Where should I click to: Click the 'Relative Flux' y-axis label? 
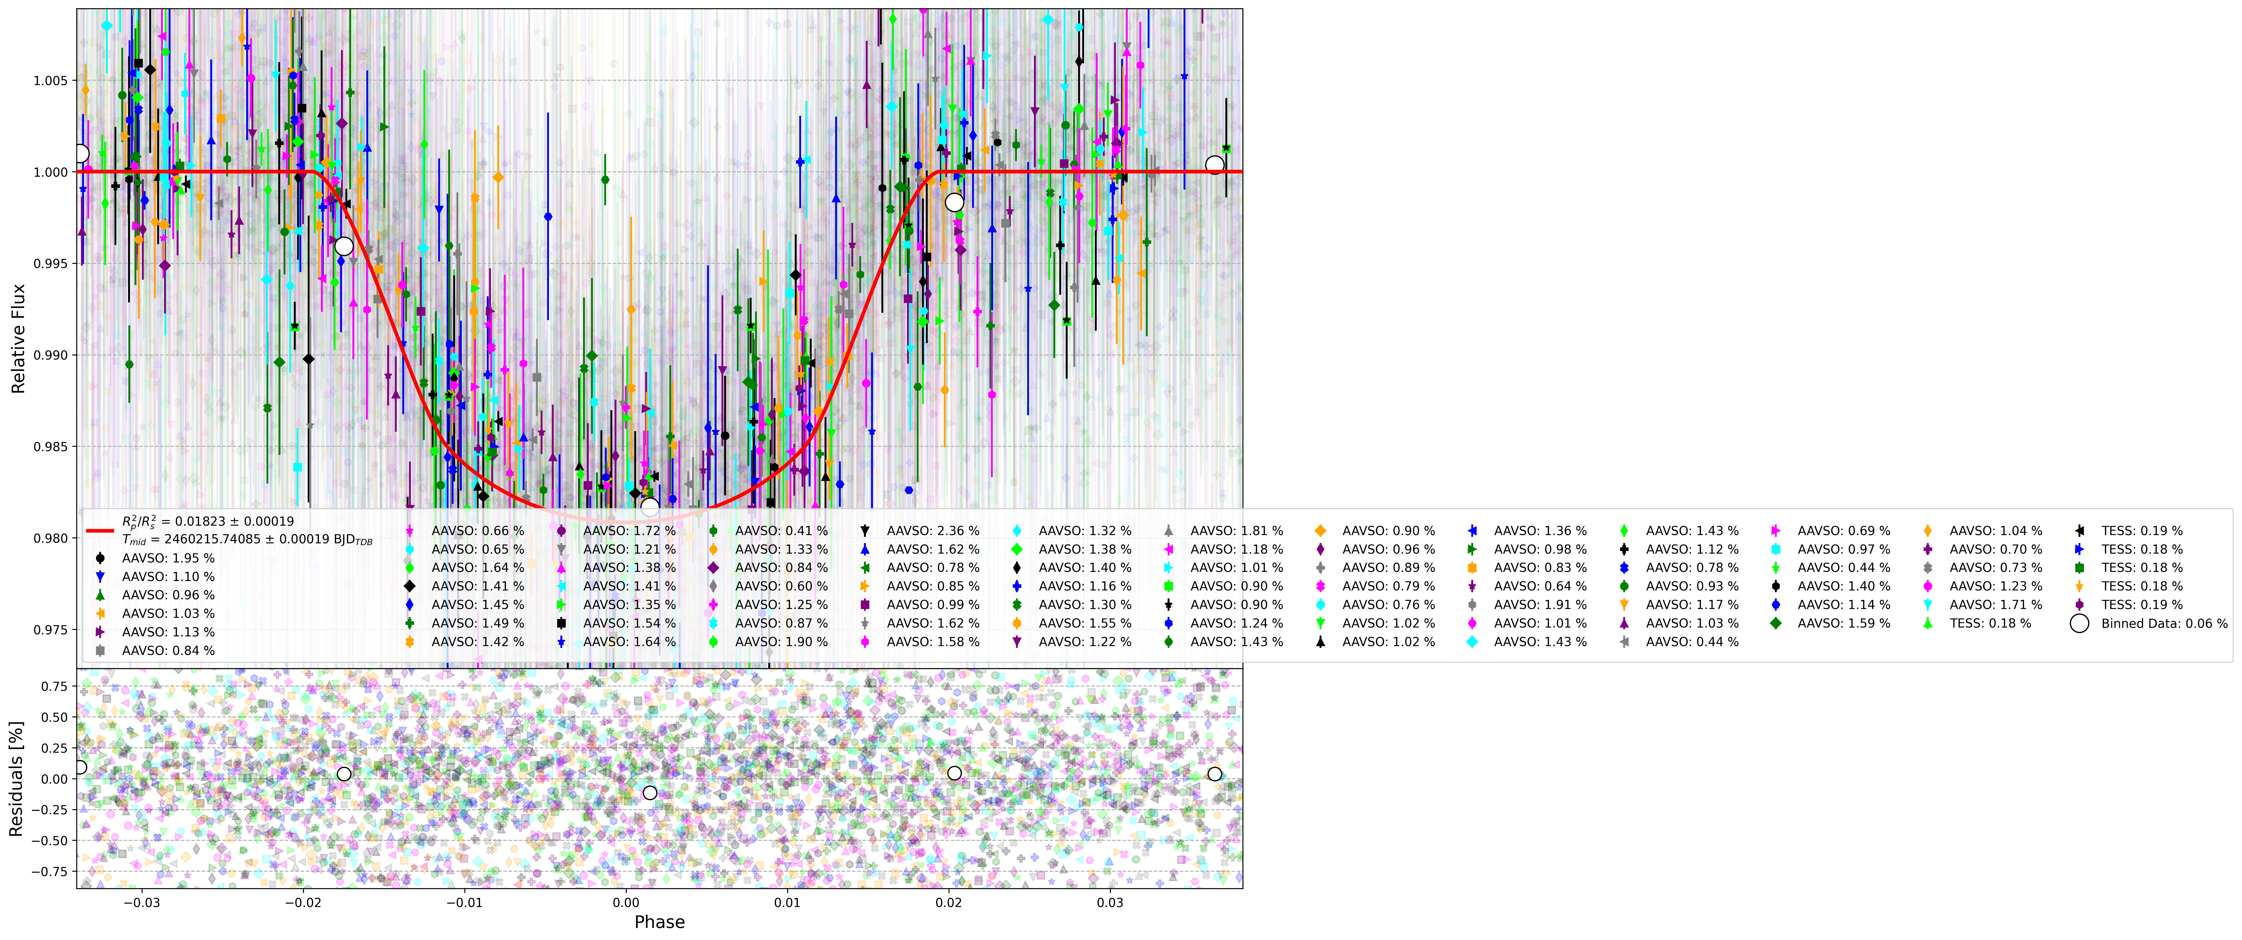(18, 339)
